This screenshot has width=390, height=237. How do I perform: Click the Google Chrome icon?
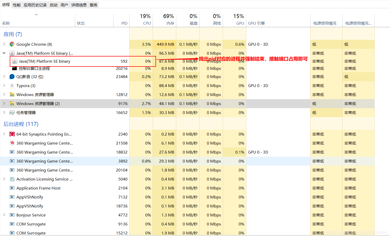[x=12, y=44]
